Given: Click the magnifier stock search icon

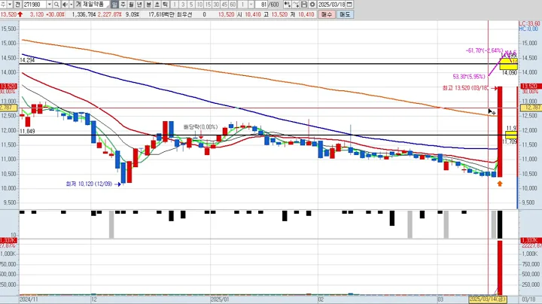Looking at the screenshot, I should click(x=56, y=5).
